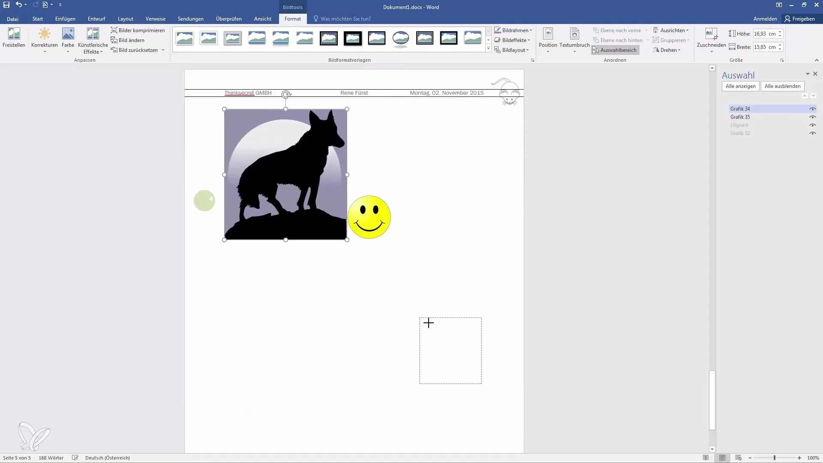The image size is (823, 463).
Task: Switch to the Ansicht menu tab
Action: (x=262, y=19)
